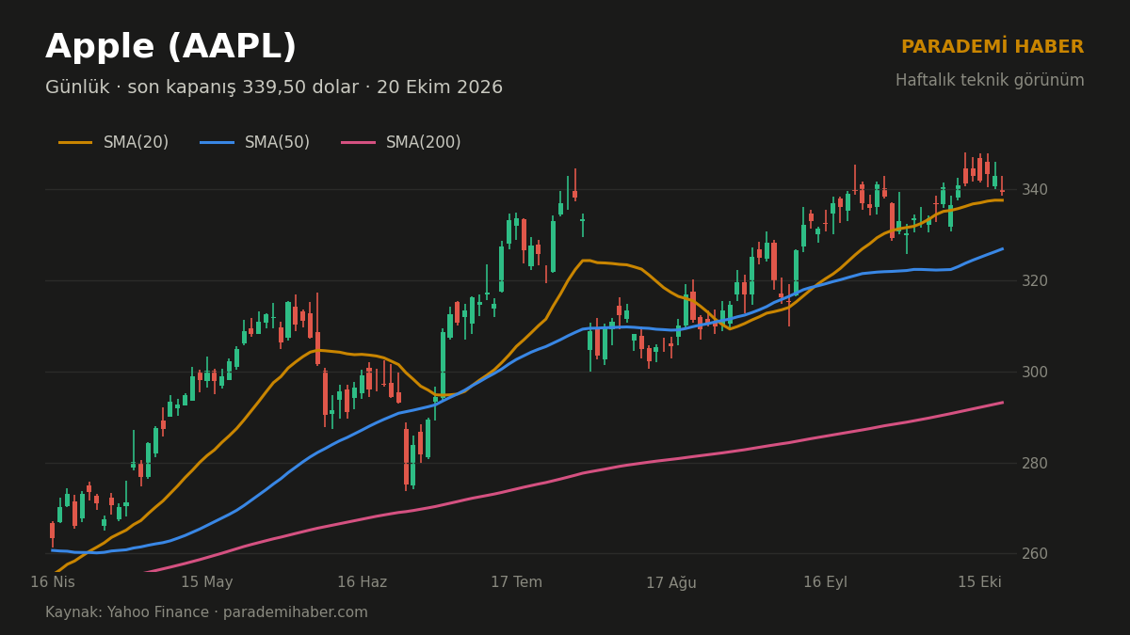Click the 17 Tem date axis label
The width and height of the screenshot is (1130, 635).
click(517, 583)
